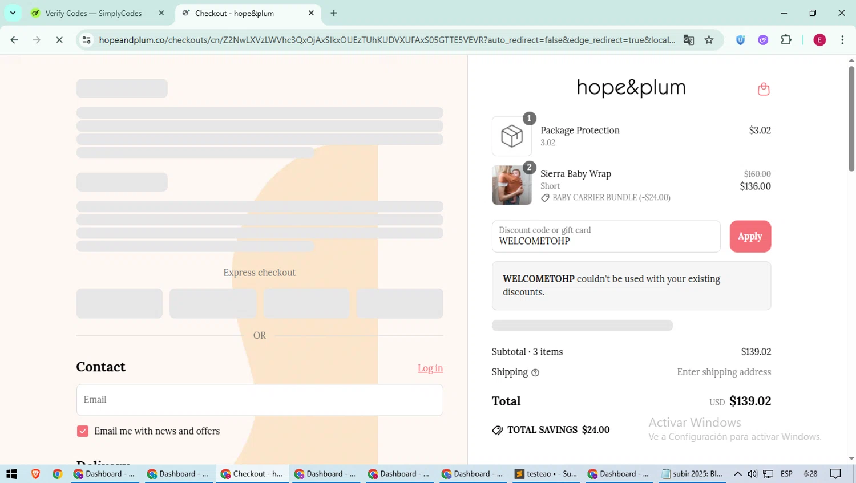
Task: Close the Checkout hope&plum tab
Action: tap(311, 13)
